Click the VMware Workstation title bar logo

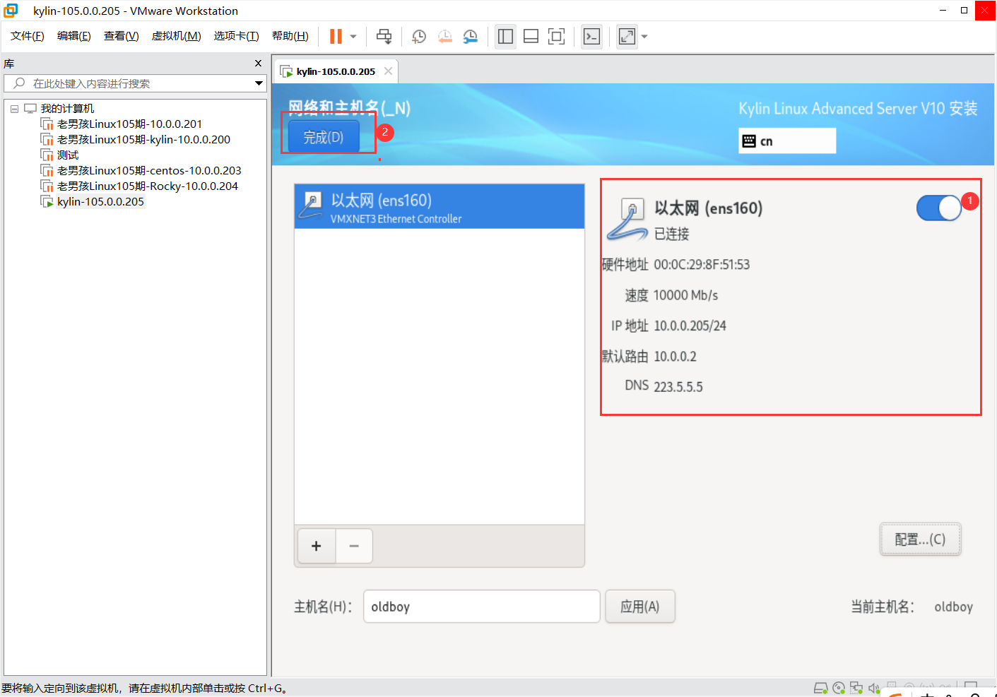click(x=11, y=11)
